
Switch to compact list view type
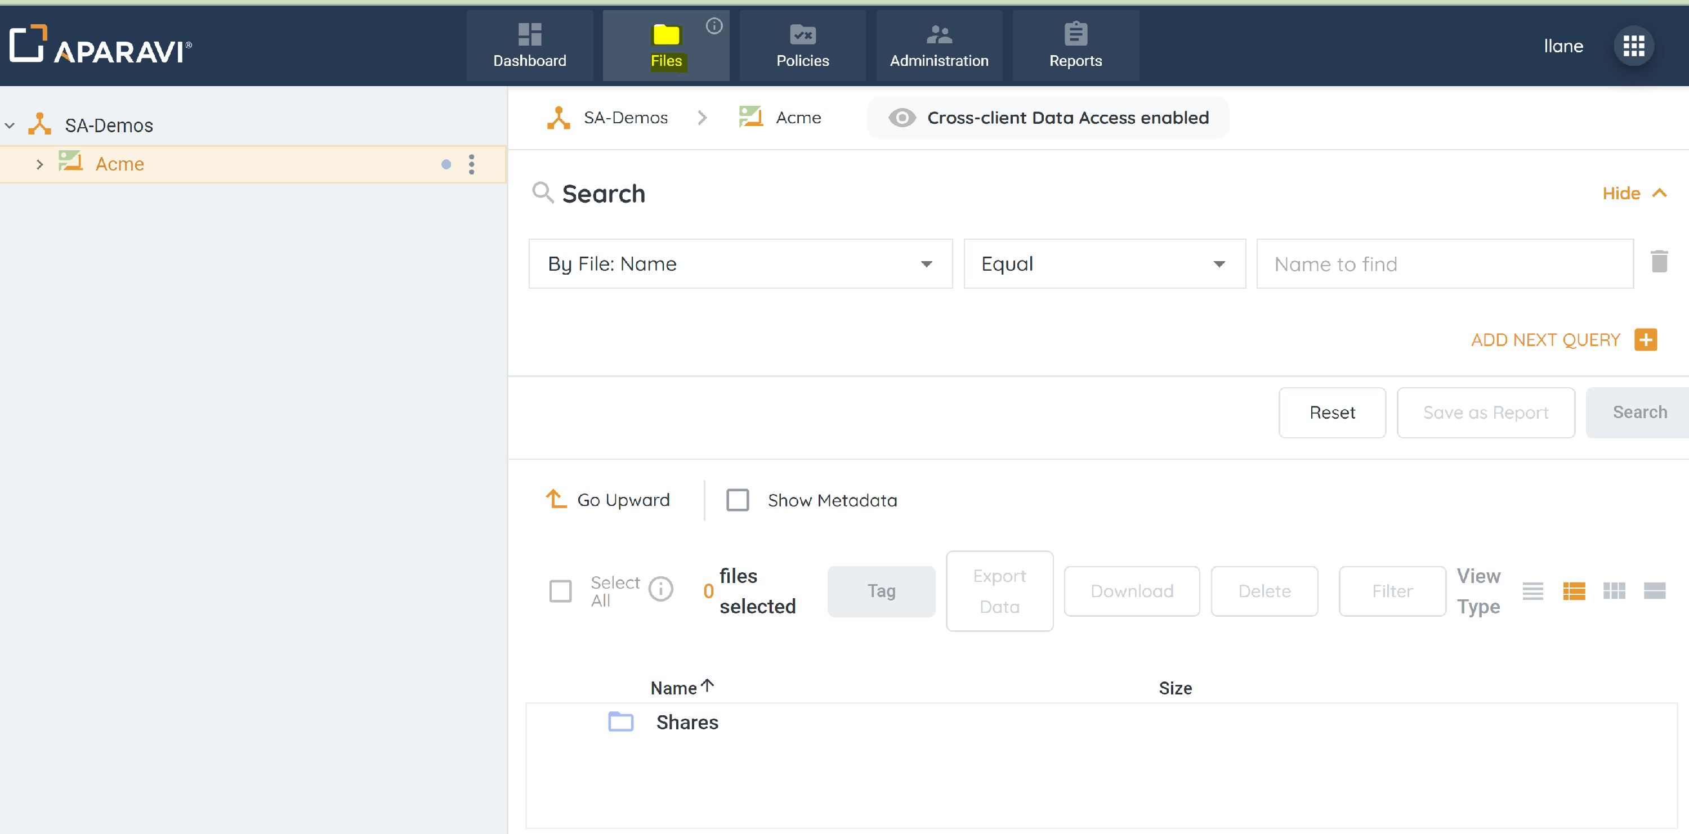1532,591
